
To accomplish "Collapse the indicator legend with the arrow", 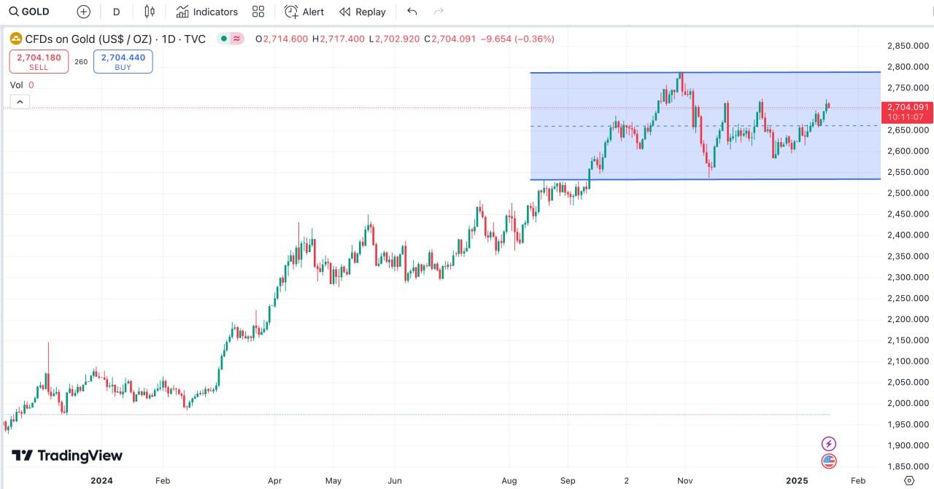I will click(20, 102).
